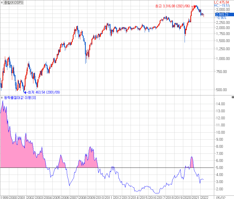Click the 1999 label on the time axis

coord(5,197)
